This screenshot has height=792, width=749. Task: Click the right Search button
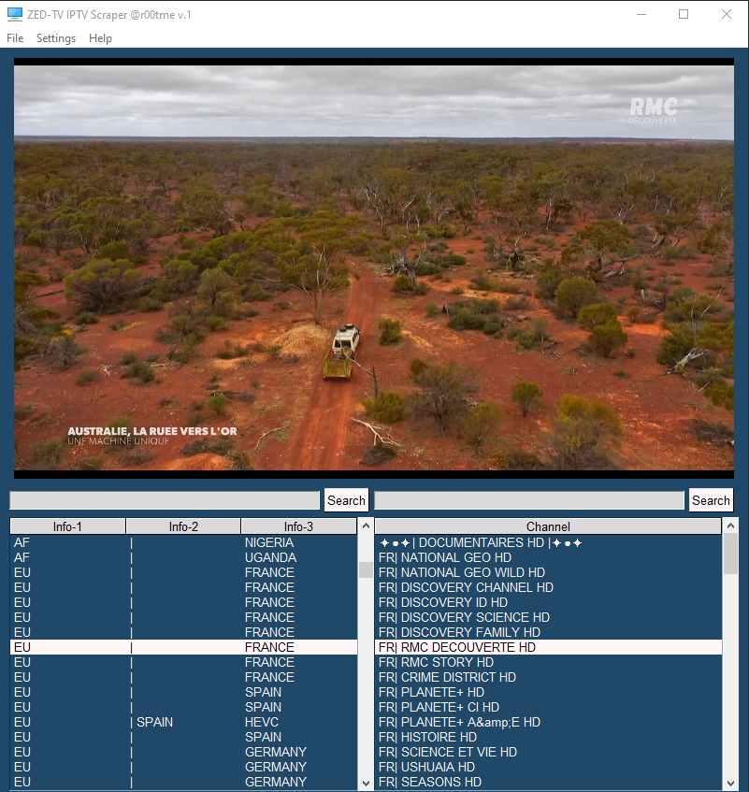[711, 500]
